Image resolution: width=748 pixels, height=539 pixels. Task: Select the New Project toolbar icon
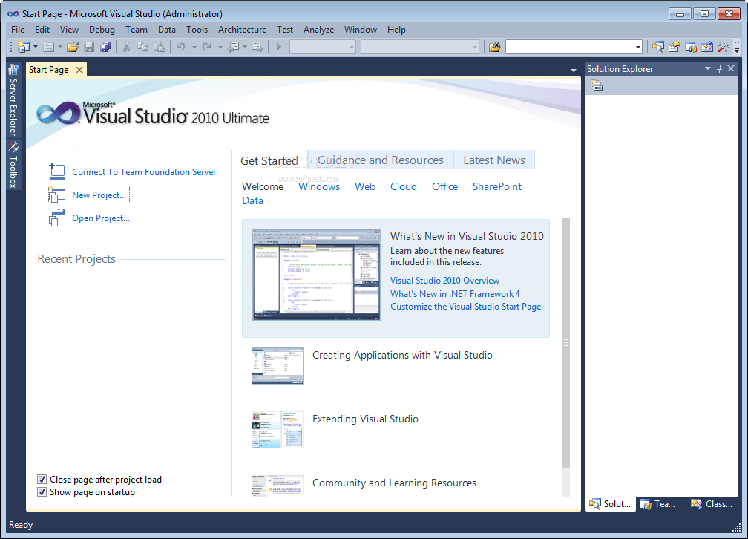24,47
